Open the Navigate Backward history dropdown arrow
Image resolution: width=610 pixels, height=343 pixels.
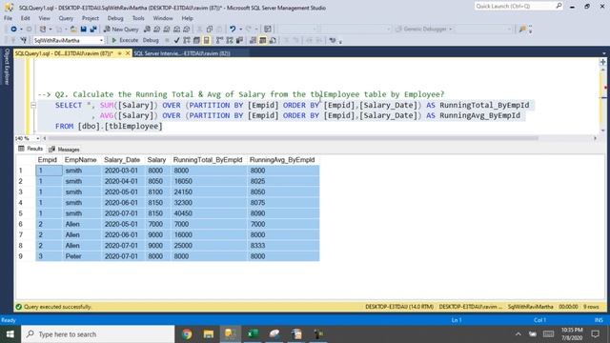tap(21, 30)
